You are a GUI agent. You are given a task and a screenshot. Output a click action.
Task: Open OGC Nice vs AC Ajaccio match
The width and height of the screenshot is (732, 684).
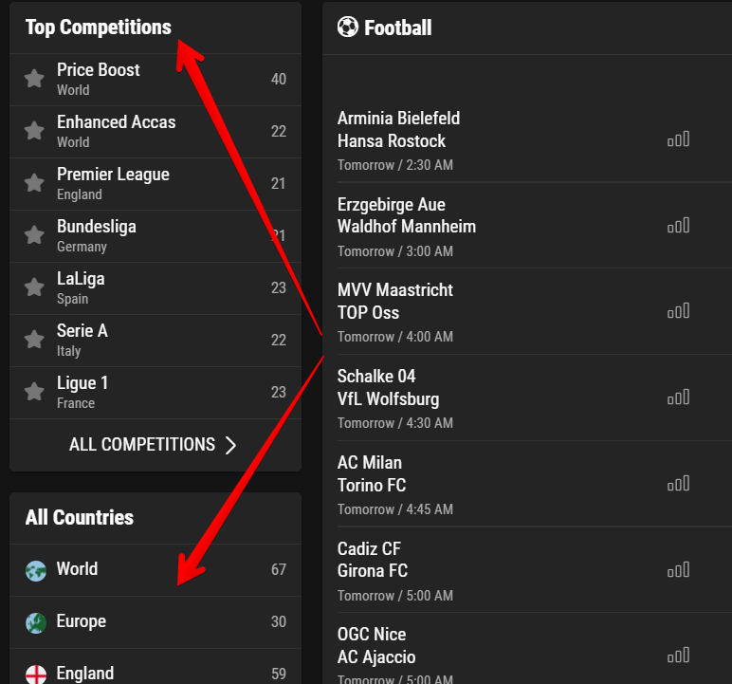(x=535, y=649)
